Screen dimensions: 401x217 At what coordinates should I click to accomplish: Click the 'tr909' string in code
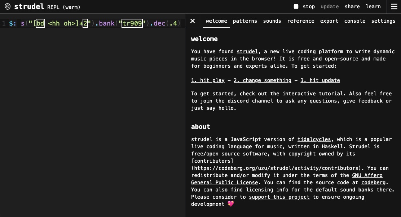[132, 23]
